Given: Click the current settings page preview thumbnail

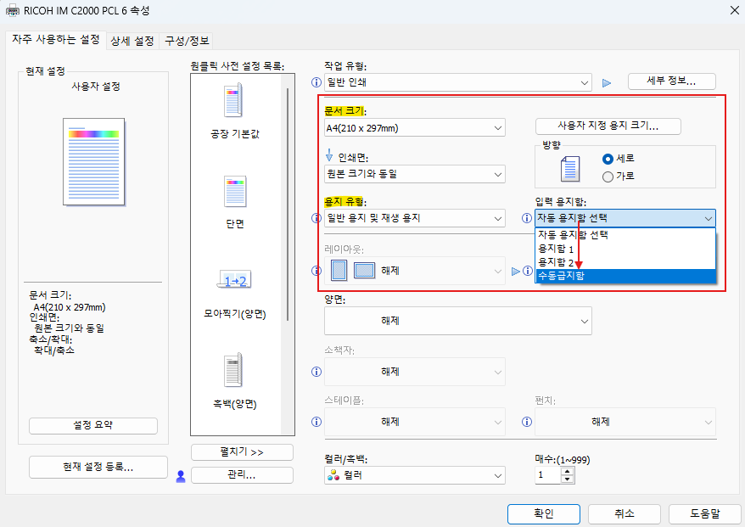Looking at the screenshot, I should point(94,161).
